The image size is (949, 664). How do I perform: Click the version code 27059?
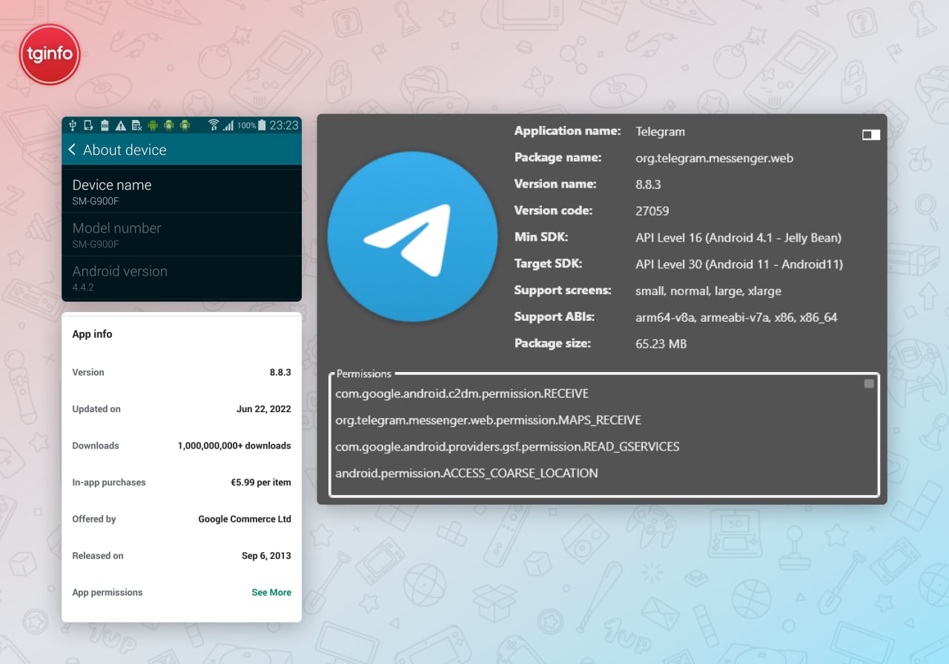pos(652,210)
